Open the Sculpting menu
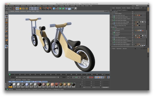Screen dimensions: 154x97 point(62,6)
